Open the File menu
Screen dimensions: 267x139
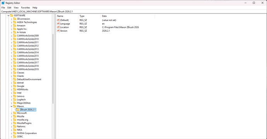(x=3, y=8)
